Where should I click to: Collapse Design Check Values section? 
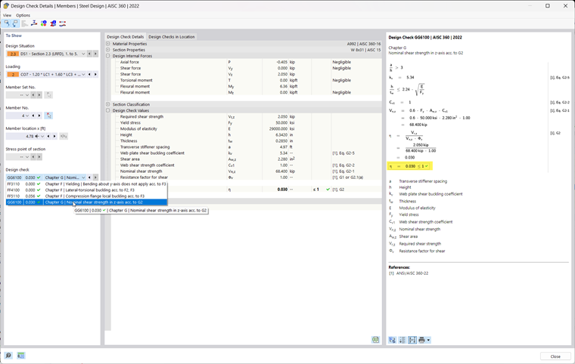(107, 110)
